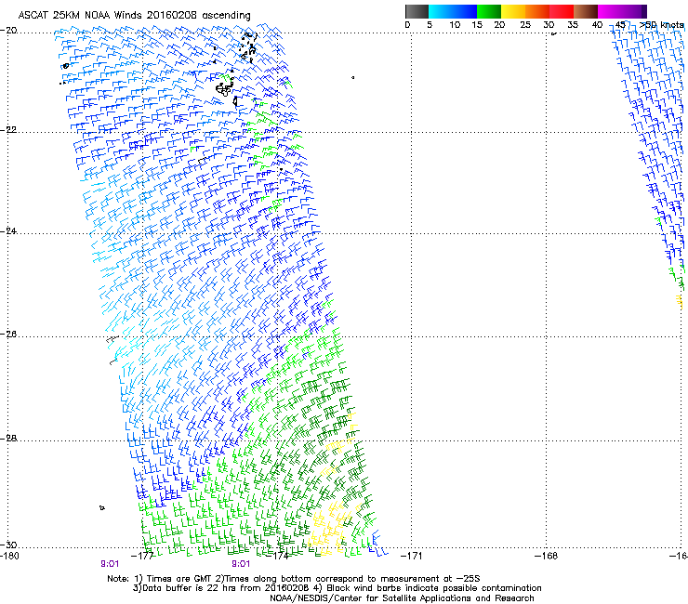Screen dimensions: 688x604
Task: Click the purple 9:01 time left of -174
Action: point(241,564)
